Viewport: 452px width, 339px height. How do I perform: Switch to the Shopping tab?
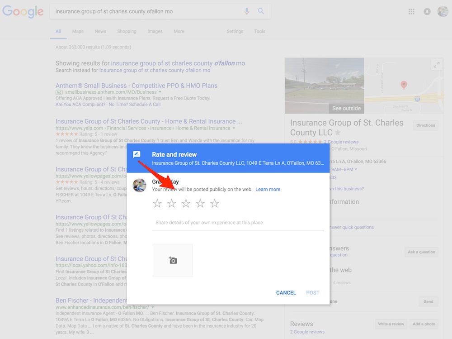tap(127, 31)
